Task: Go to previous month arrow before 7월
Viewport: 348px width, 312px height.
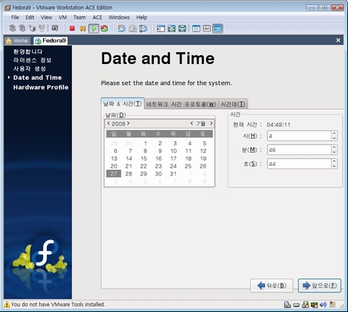Action: click(192, 123)
